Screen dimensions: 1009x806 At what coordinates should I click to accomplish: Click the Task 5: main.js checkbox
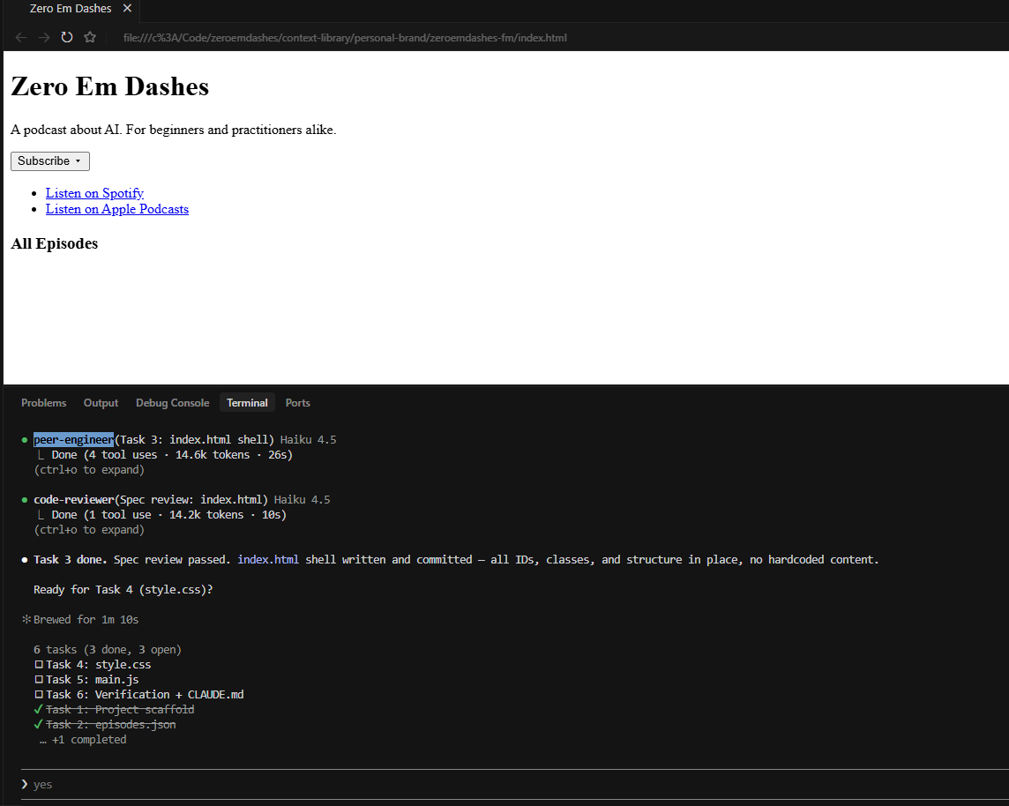coord(40,679)
